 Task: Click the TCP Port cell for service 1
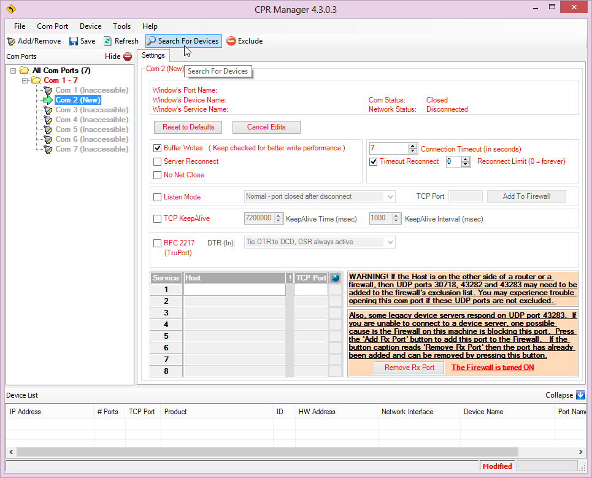point(311,290)
